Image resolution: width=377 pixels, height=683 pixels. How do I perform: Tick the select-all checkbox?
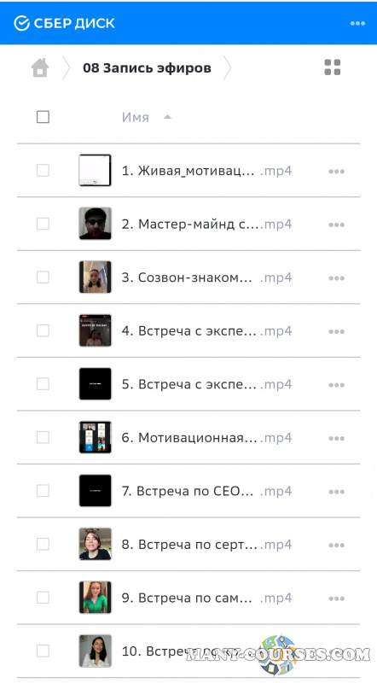coord(43,117)
